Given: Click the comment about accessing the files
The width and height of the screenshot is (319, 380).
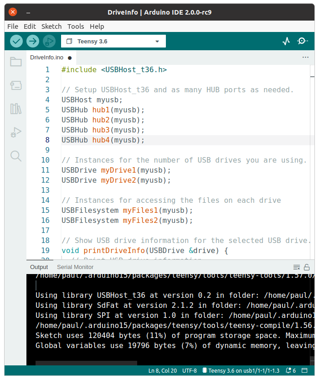Looking at the screenshot, I should pos(171,201).
